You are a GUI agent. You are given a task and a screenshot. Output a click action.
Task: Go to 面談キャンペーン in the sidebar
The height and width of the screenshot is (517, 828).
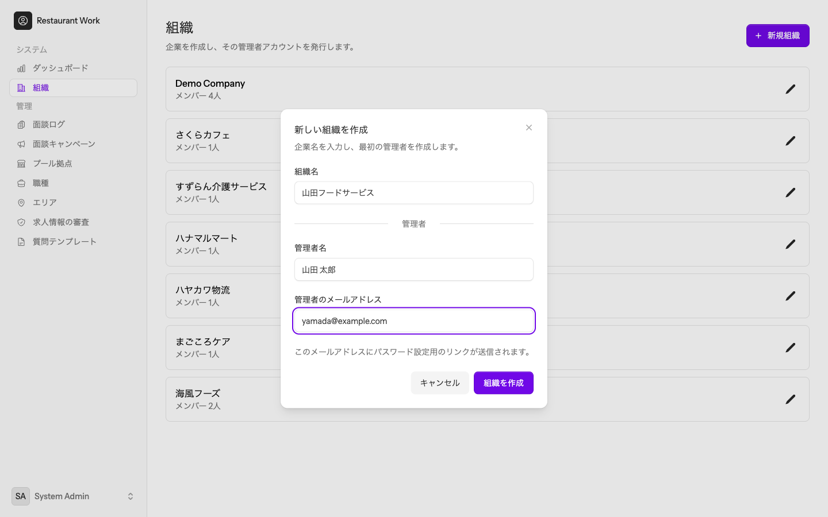coord(73,144)
